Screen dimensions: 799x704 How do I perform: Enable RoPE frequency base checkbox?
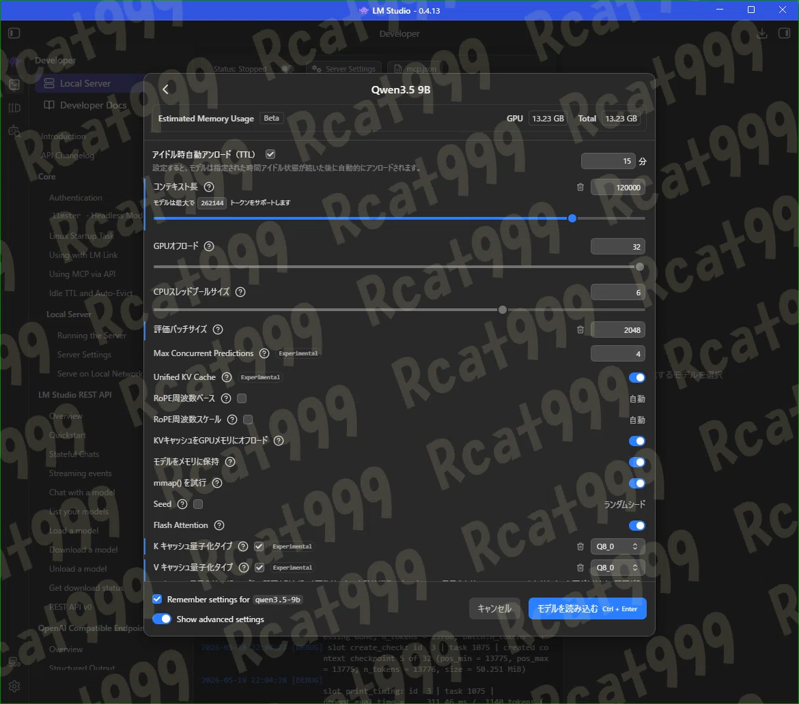[x=242, y=398]
